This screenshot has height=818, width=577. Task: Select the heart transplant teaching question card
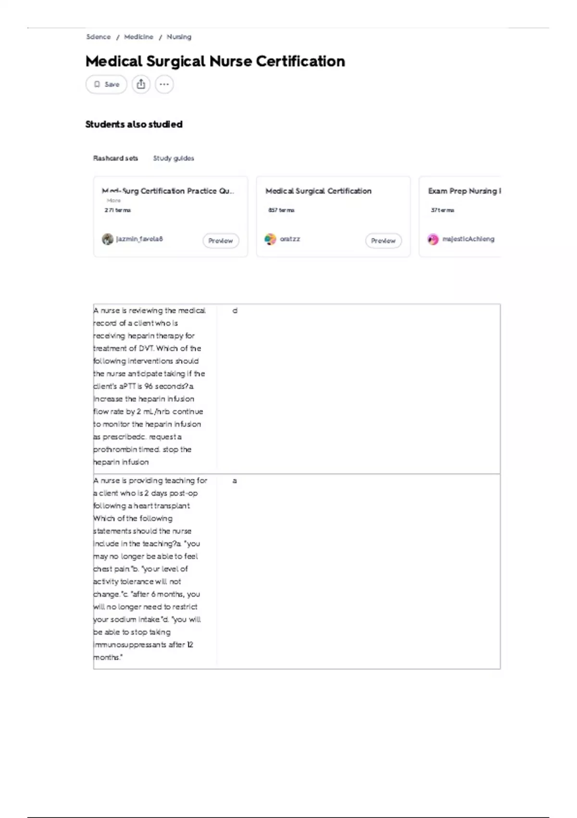point(297,571)
